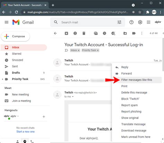Viewport: 164px width, 143px height.
Task: Open the Support help icon
Action: pyautogui.click(x=131, y=22)
